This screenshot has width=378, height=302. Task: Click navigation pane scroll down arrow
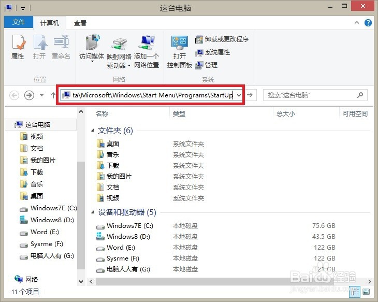(x=81, y=281)
